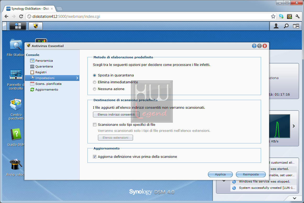Screen dimensions: 304x203
Task: Choose Elimina immediatamente option
Action: click(95, 82)
